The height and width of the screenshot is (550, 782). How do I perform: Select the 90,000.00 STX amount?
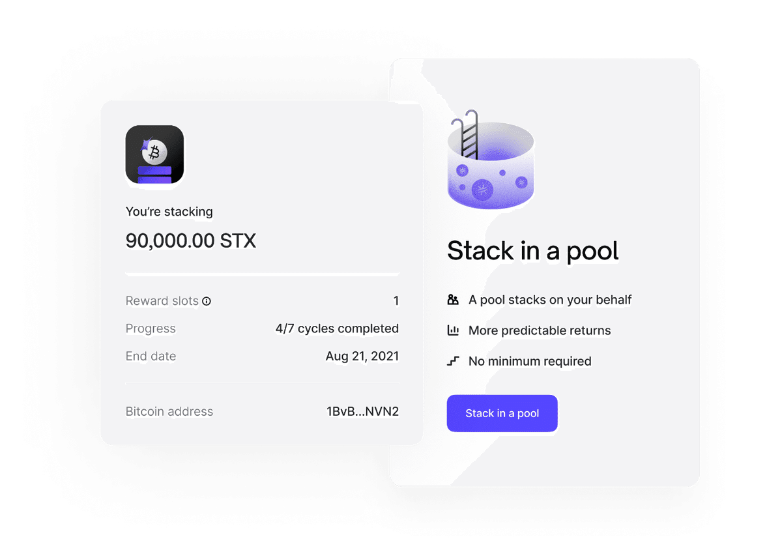[x=190, y=240]
